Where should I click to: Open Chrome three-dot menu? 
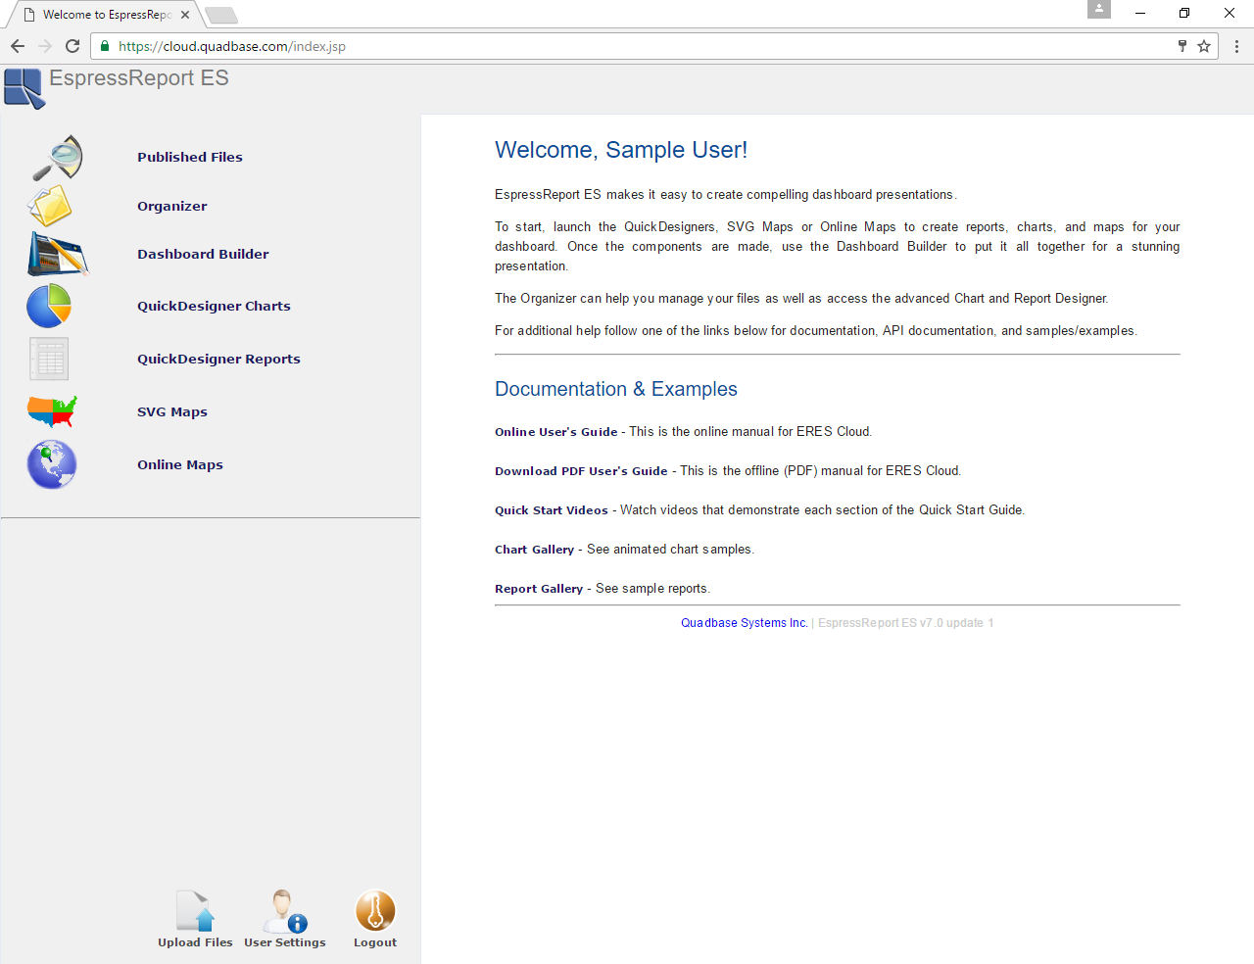tap(1236, 46)
